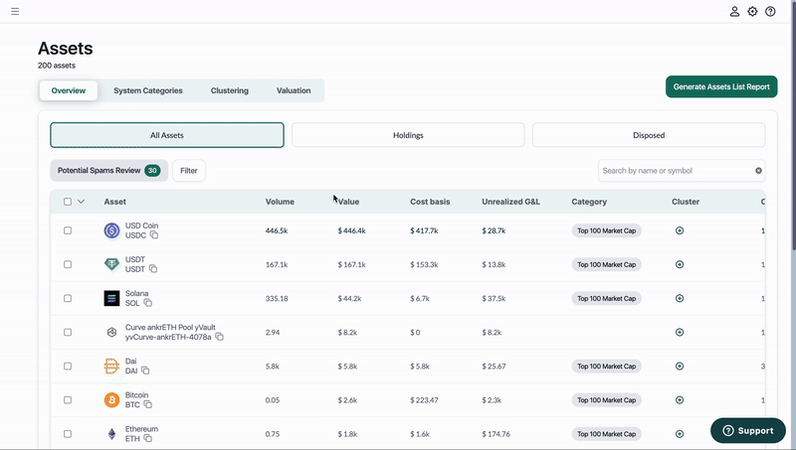Click USD Coin's Top 100 Market Cap tag
The image size is (796, 450).
click(x=607, y=230)
